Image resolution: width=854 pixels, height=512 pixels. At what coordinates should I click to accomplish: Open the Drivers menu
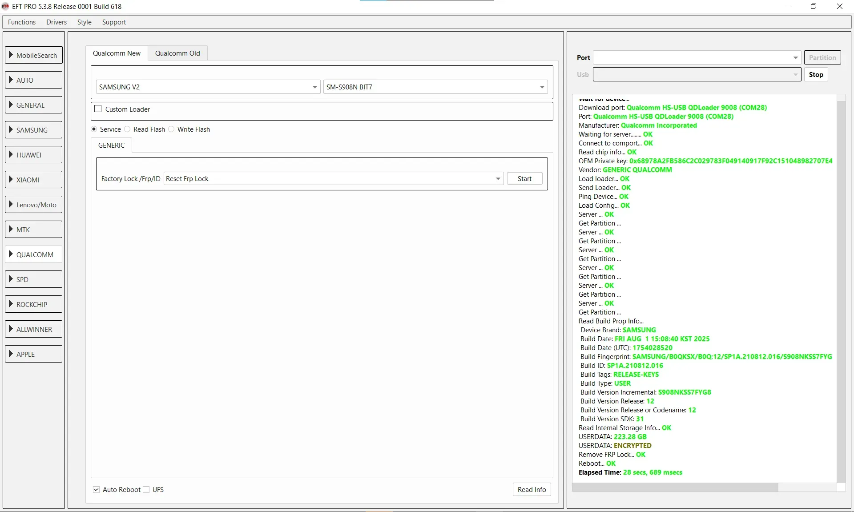[x=56, y=22]
